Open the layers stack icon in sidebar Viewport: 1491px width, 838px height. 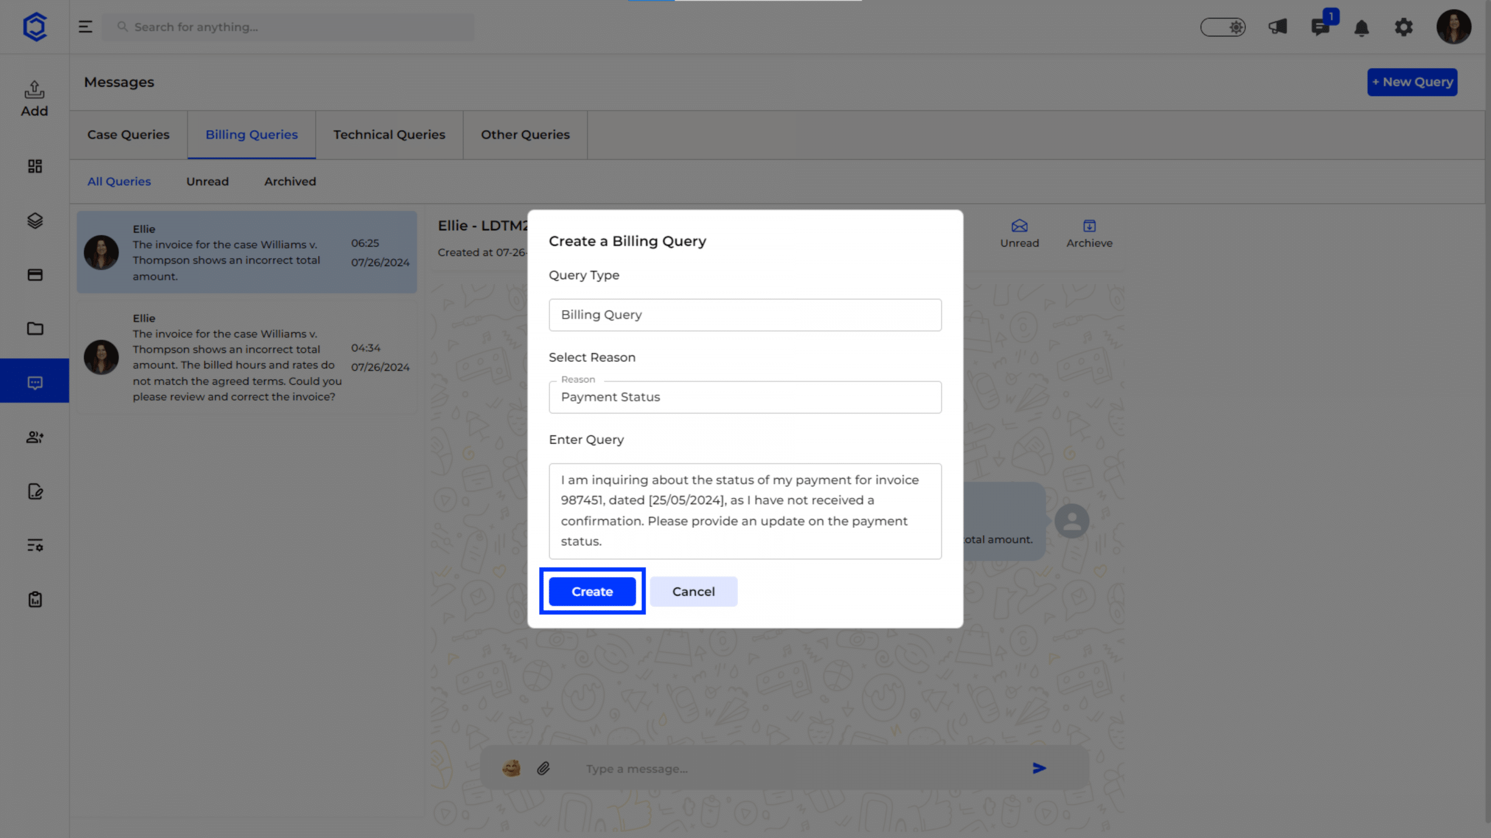[x=35, y=220]
